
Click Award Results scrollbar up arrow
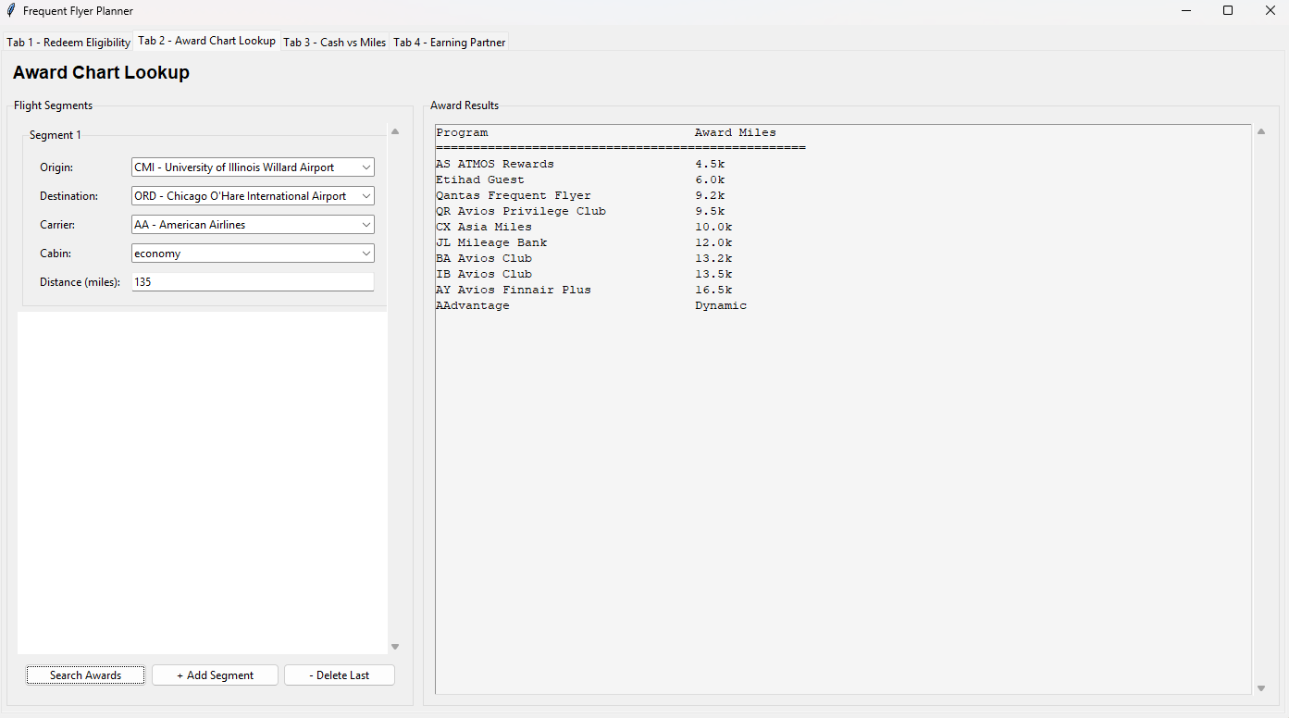point(1259,132)
